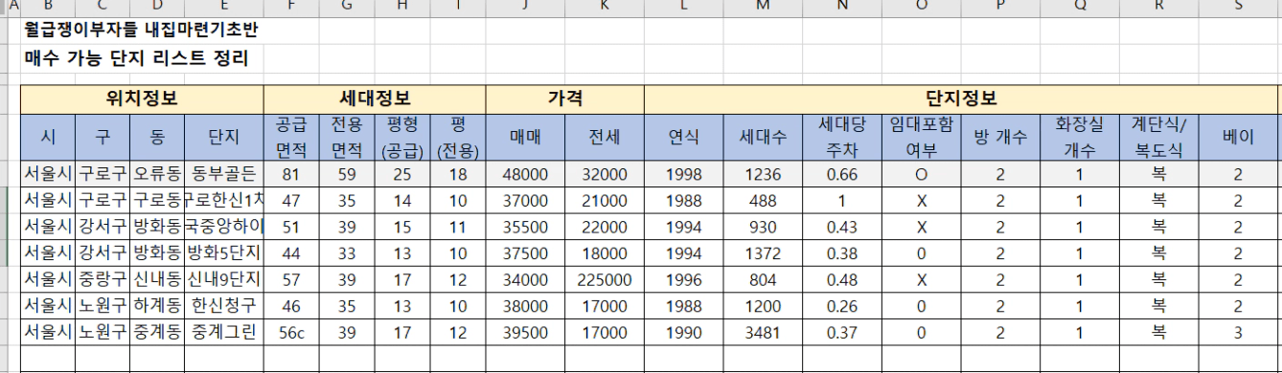1282x373 pixels.
Task: Click the 연식 heading cell
Action: click(x=683, y=137)
